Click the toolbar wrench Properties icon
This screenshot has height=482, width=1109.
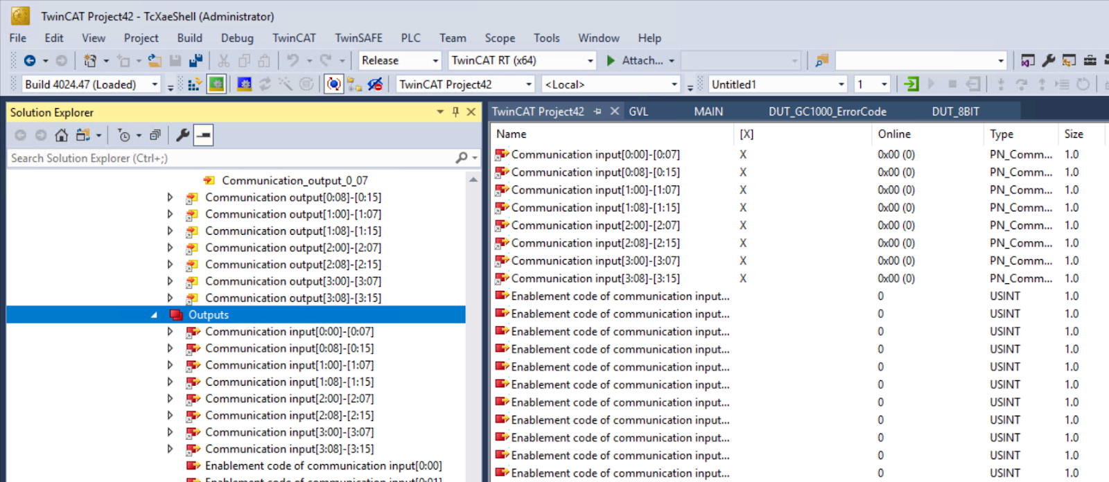(x=1049, y=61)
